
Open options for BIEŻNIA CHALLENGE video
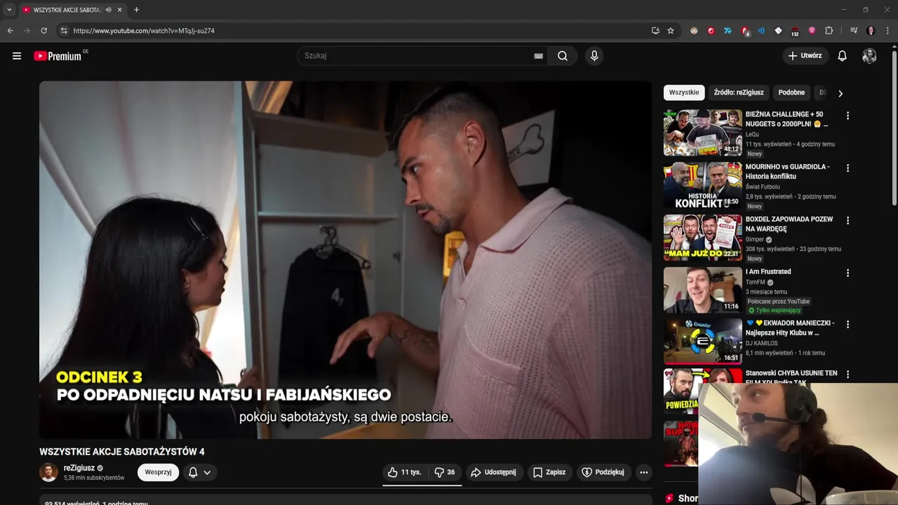tap(847, 116)
